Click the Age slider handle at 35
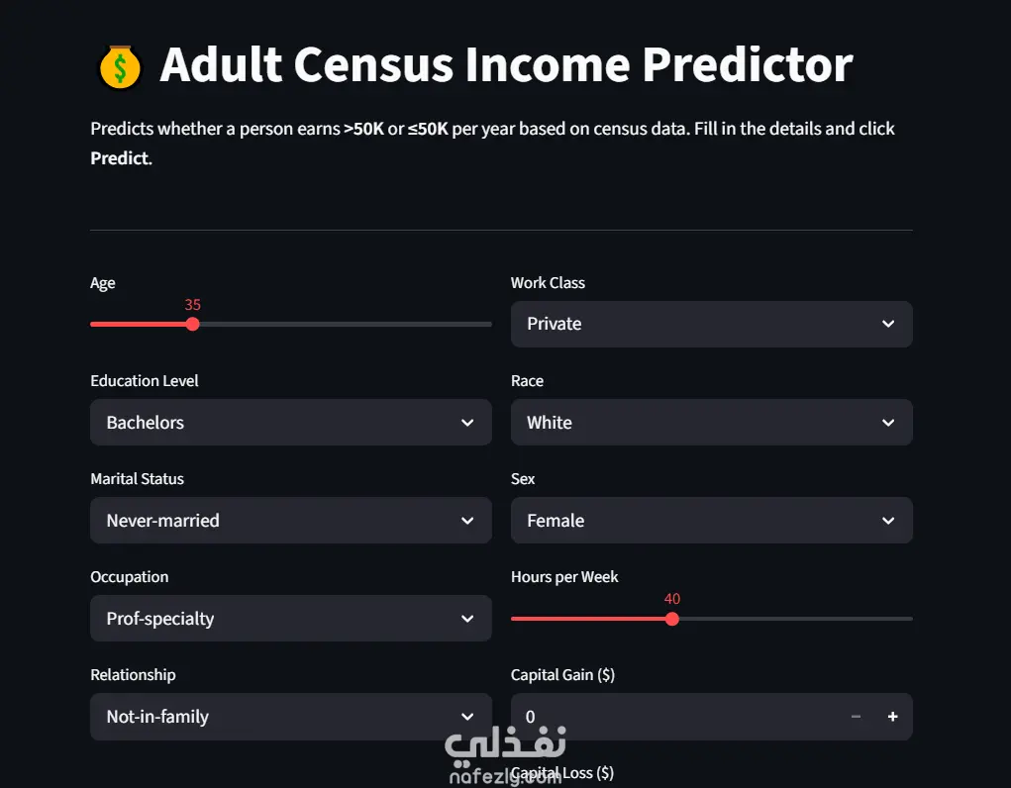1011x788 pixels. [192, 325]
